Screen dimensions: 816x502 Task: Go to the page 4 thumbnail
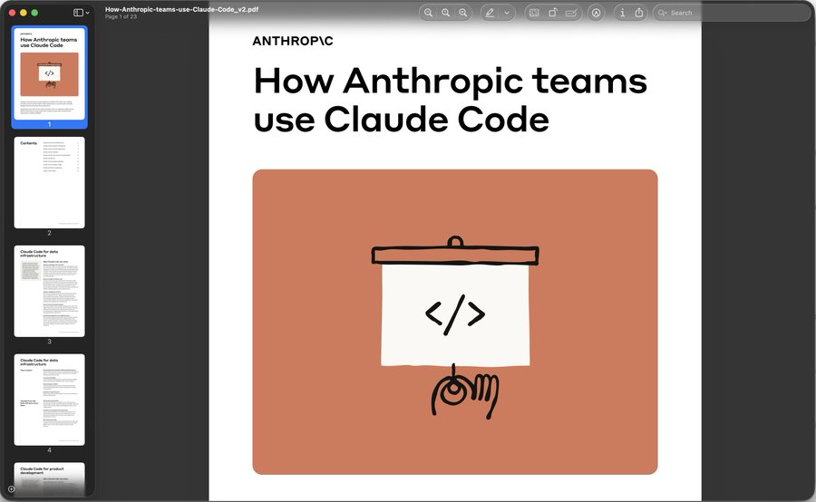click(x=50, y=400)
